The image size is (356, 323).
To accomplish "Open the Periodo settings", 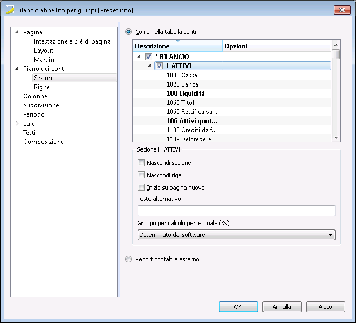I will tap(33, 114).
